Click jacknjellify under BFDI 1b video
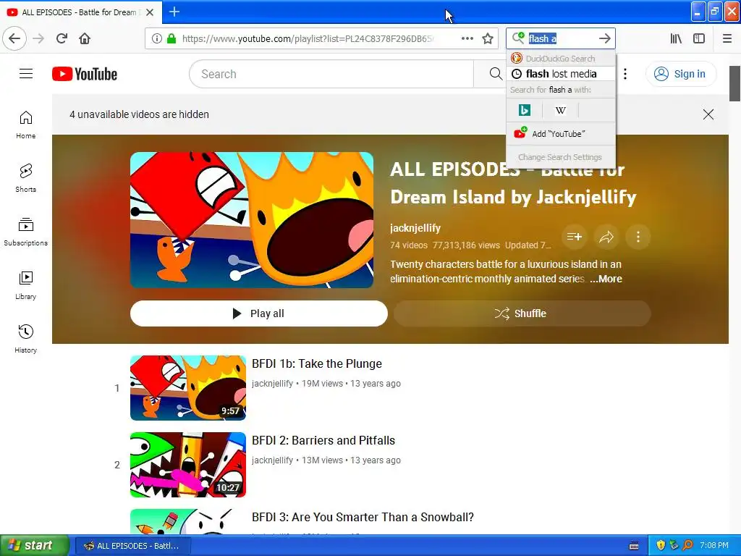This screenshot has height=556, width=741. (272, 384)
